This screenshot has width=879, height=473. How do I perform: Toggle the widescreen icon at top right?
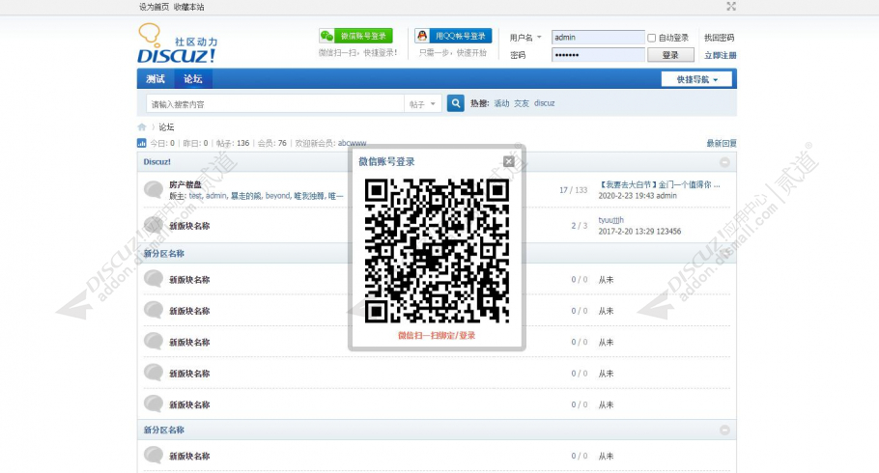click(x=731, y=7)
